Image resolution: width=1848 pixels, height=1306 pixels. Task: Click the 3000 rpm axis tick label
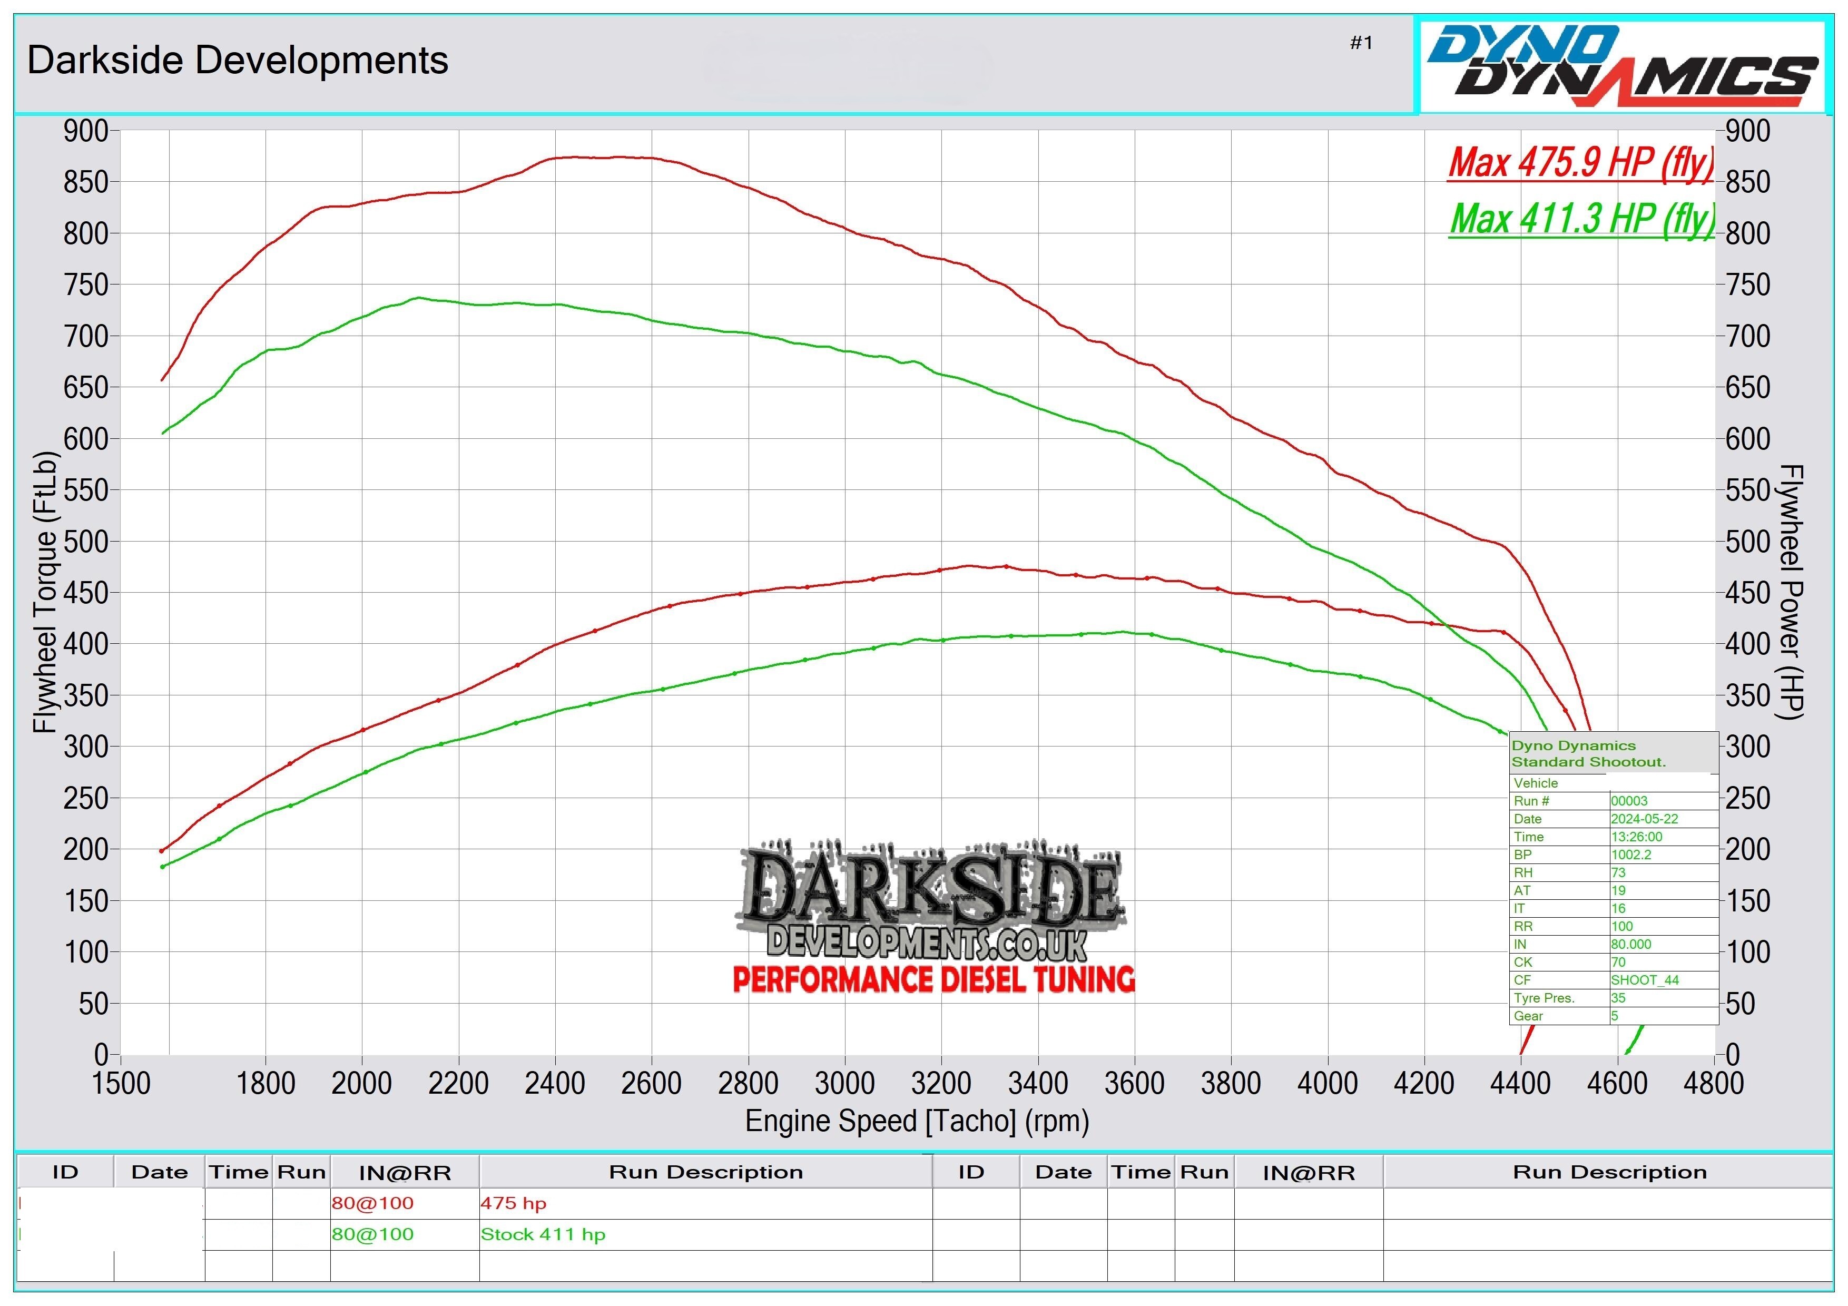pos(844,1083)
